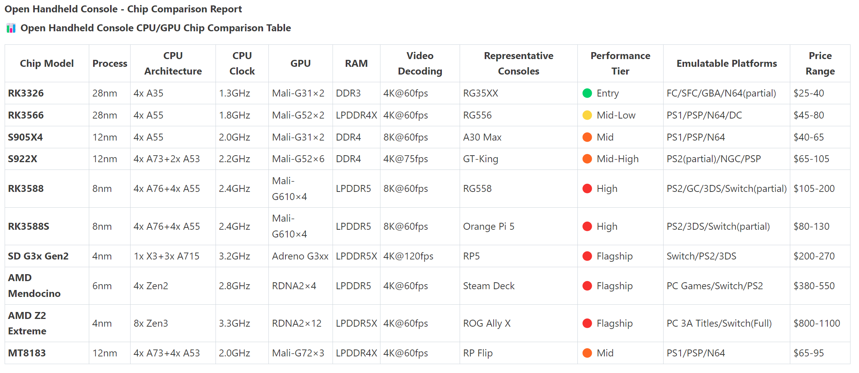Screen dimensions: 859x373
Task: Click the Orange Pi 5 console cell
Action: pos(489,226)
